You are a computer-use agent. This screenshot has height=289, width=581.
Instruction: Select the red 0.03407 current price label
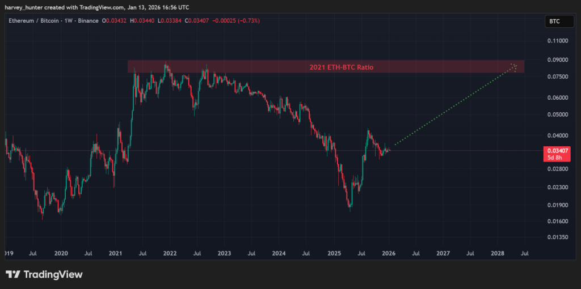click(x=554, y=150)
